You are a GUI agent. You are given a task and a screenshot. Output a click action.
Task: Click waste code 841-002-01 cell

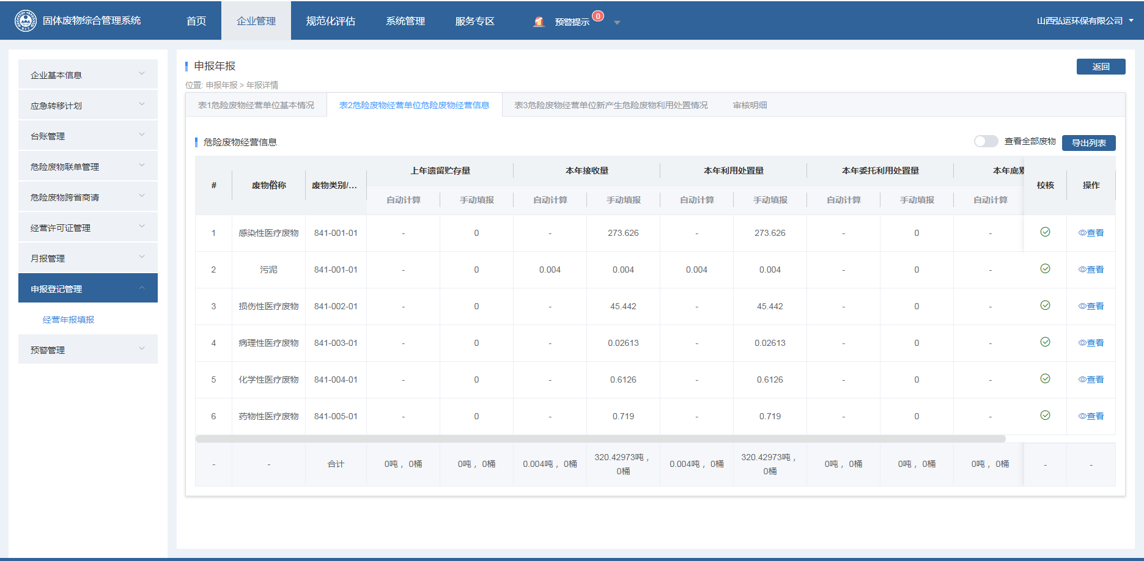336,306
